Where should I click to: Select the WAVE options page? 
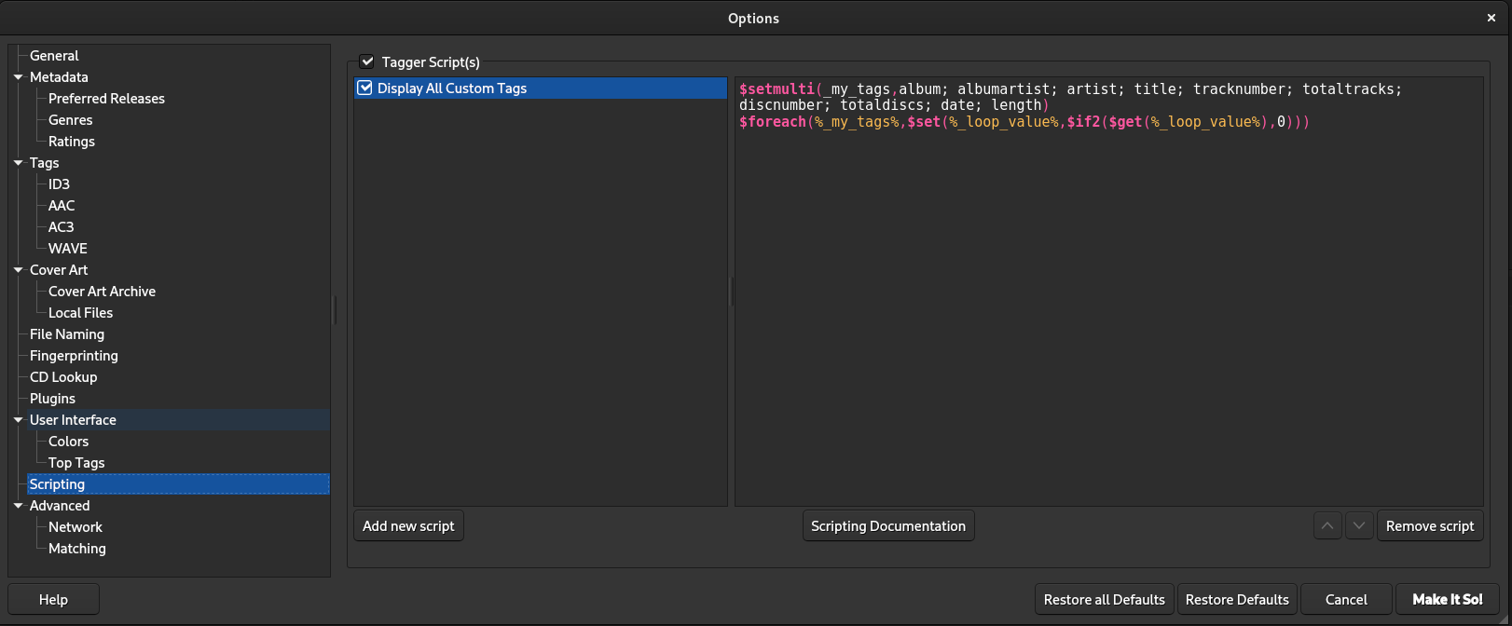68,249
